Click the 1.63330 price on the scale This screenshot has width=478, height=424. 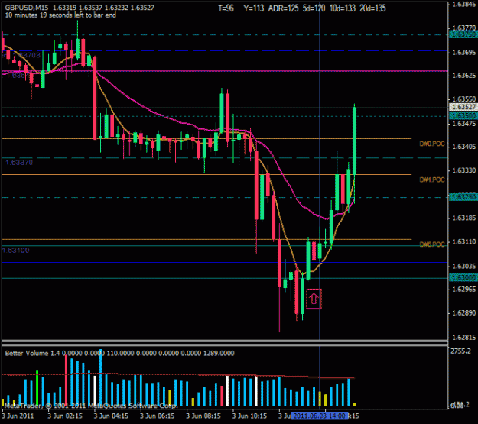pos(464,170)
